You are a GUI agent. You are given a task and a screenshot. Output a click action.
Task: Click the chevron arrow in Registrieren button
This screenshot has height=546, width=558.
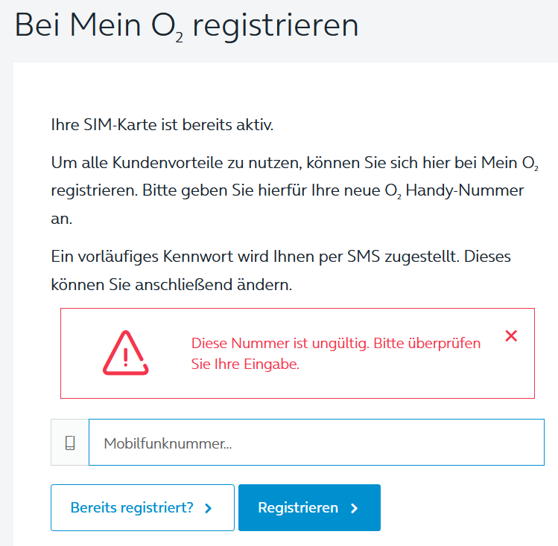click(x=354, y=508)
